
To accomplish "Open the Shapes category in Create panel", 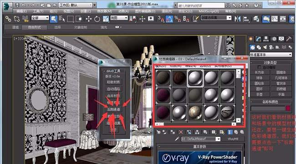I will pos(259,47).
